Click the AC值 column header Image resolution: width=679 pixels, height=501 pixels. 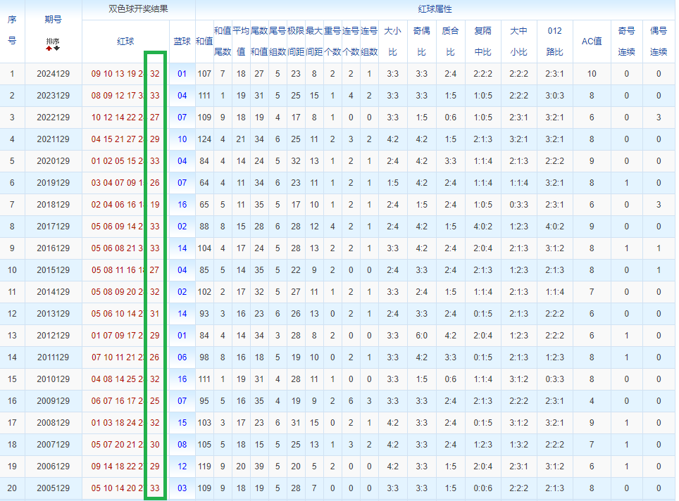click(592, 42)
